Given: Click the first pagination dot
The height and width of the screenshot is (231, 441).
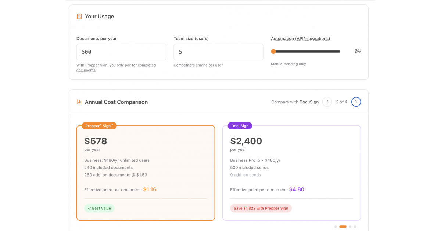Looking at the screenshot, I should click(336, 227).
